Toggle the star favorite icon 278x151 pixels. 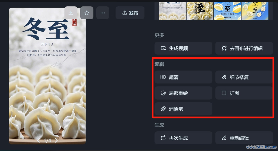[87, 13]
